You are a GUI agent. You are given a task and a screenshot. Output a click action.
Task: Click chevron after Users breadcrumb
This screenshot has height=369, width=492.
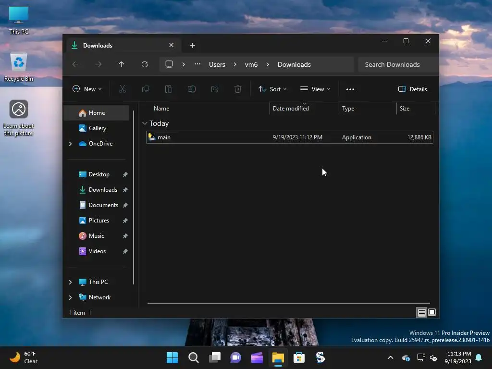click(235, 64)
